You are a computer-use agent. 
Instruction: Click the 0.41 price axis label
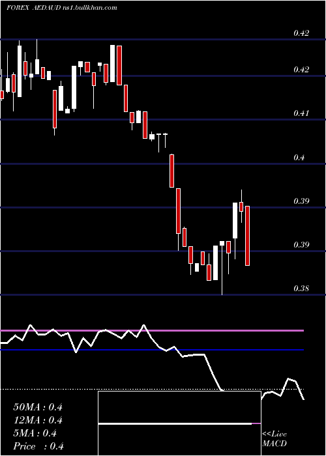[x=301, y=113]
